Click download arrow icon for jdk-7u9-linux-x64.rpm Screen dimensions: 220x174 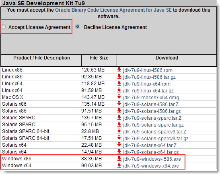click(x=119, y=83)
